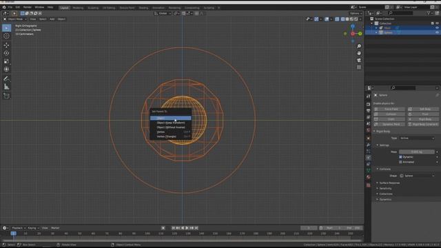Open the World properties tab
Image resolution: width=441 pixels, height=248 pixels.
[368, 130]
